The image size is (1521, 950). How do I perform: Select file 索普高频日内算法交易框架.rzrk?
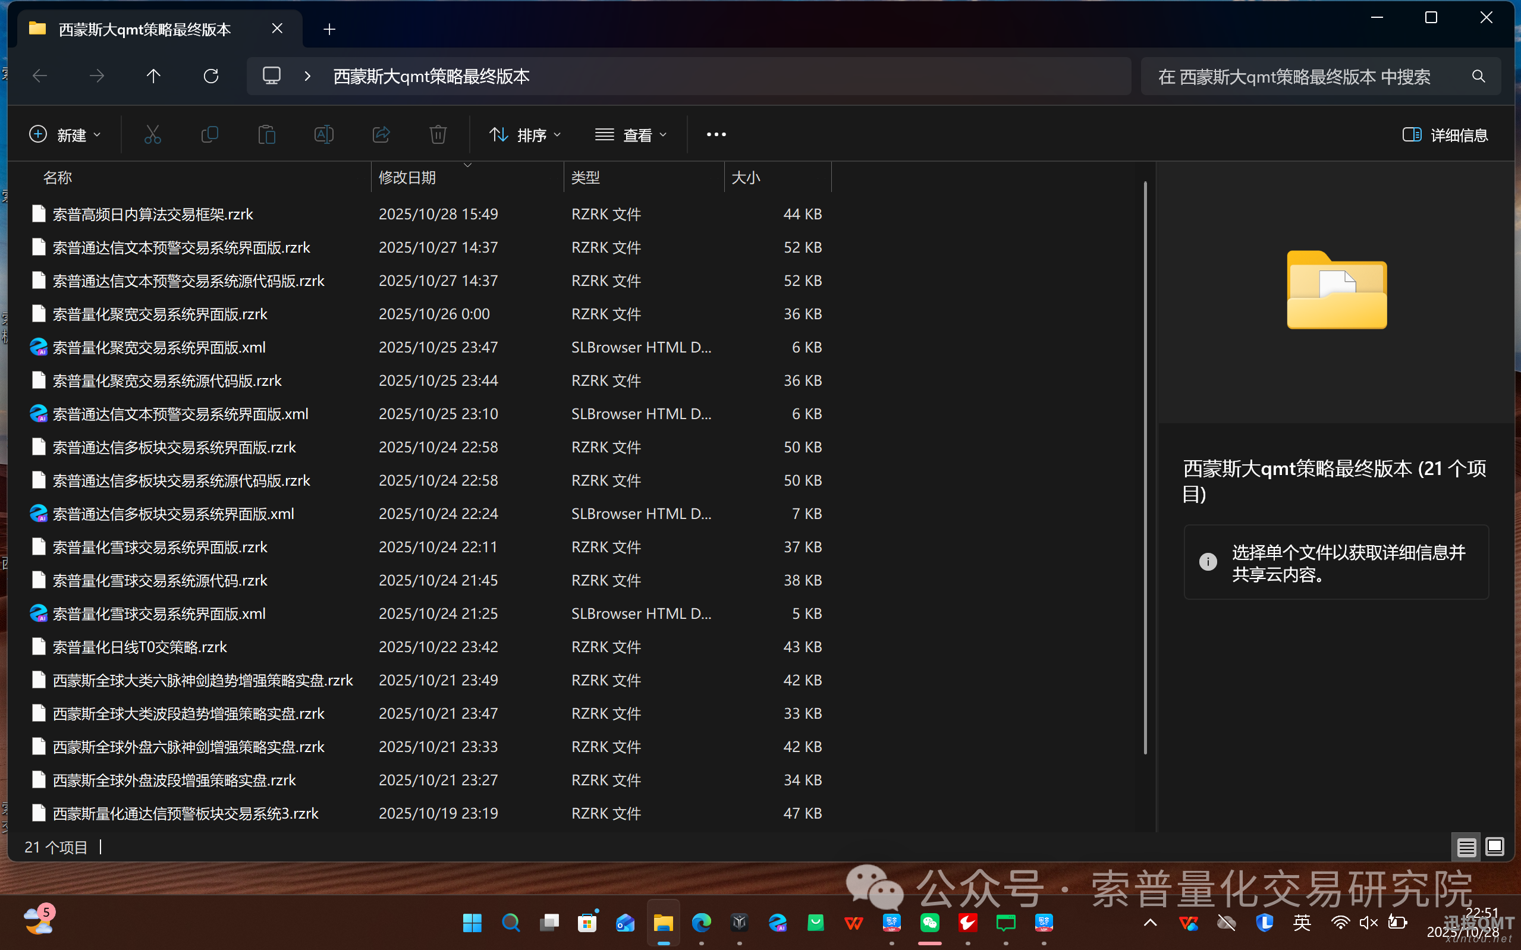(153, 214)
